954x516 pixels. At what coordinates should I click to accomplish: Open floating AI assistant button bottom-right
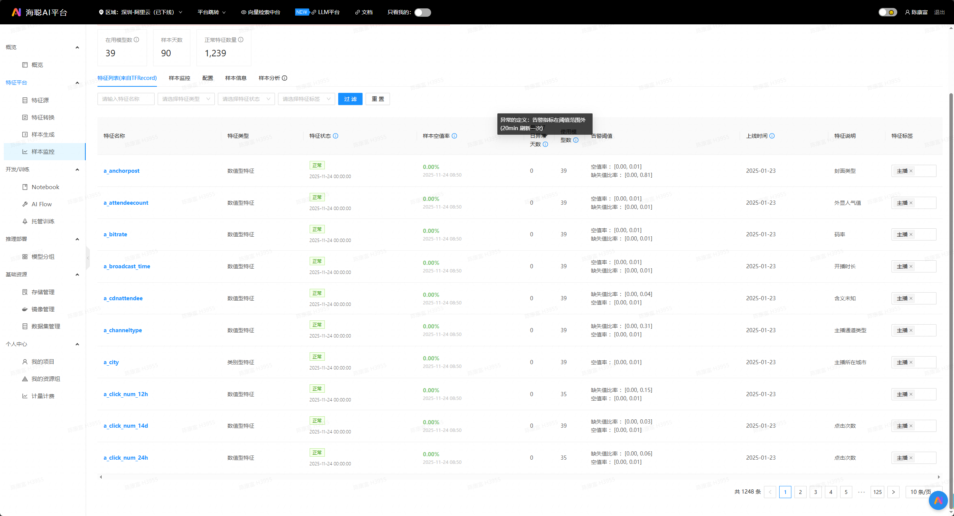coord(938,500)
